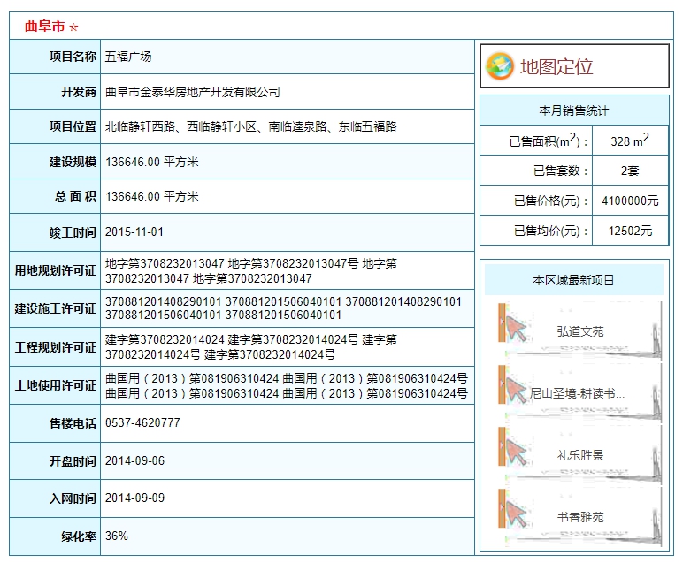Image resolution: width=683 pixels, height=563 pixels.
Task: Click the 已售面积(m2) label
Action: (549, 141)
